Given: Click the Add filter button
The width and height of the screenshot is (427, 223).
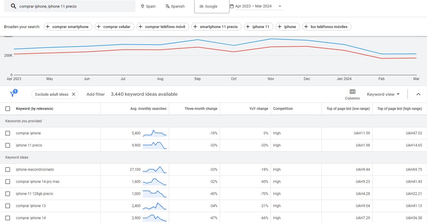Looking at the screenshot, I should tap(96, 94).
